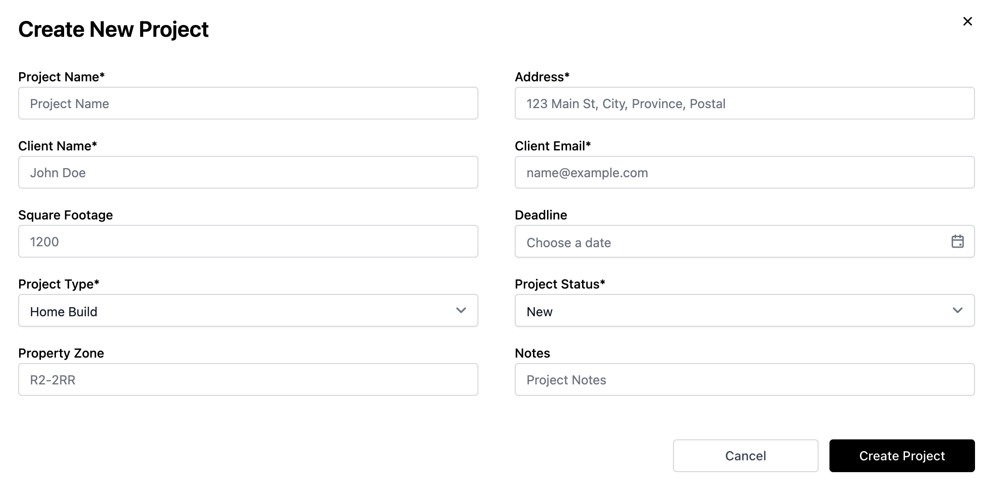Click the Client Email field label
This screenshot has height=498, width=995.
pos(553,146)
